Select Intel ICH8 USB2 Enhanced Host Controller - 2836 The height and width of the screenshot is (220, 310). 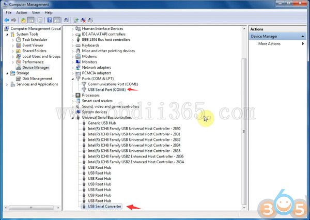135,156
